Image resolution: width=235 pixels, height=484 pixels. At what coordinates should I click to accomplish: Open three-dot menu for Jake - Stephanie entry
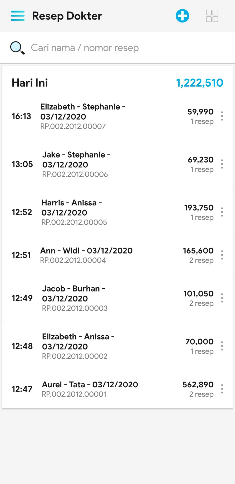pyautogui.click(x=222, y=164)
